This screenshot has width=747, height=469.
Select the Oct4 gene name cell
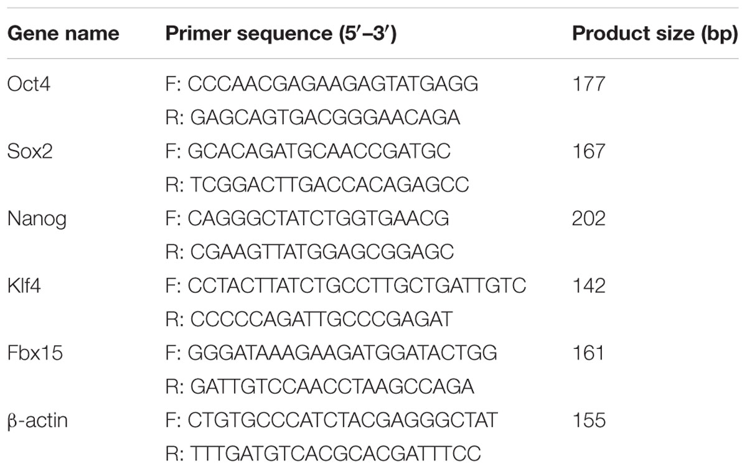point(29,84)
